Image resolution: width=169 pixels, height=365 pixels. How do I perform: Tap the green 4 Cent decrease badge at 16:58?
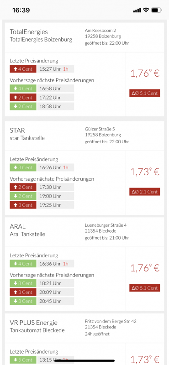(23, 89)
